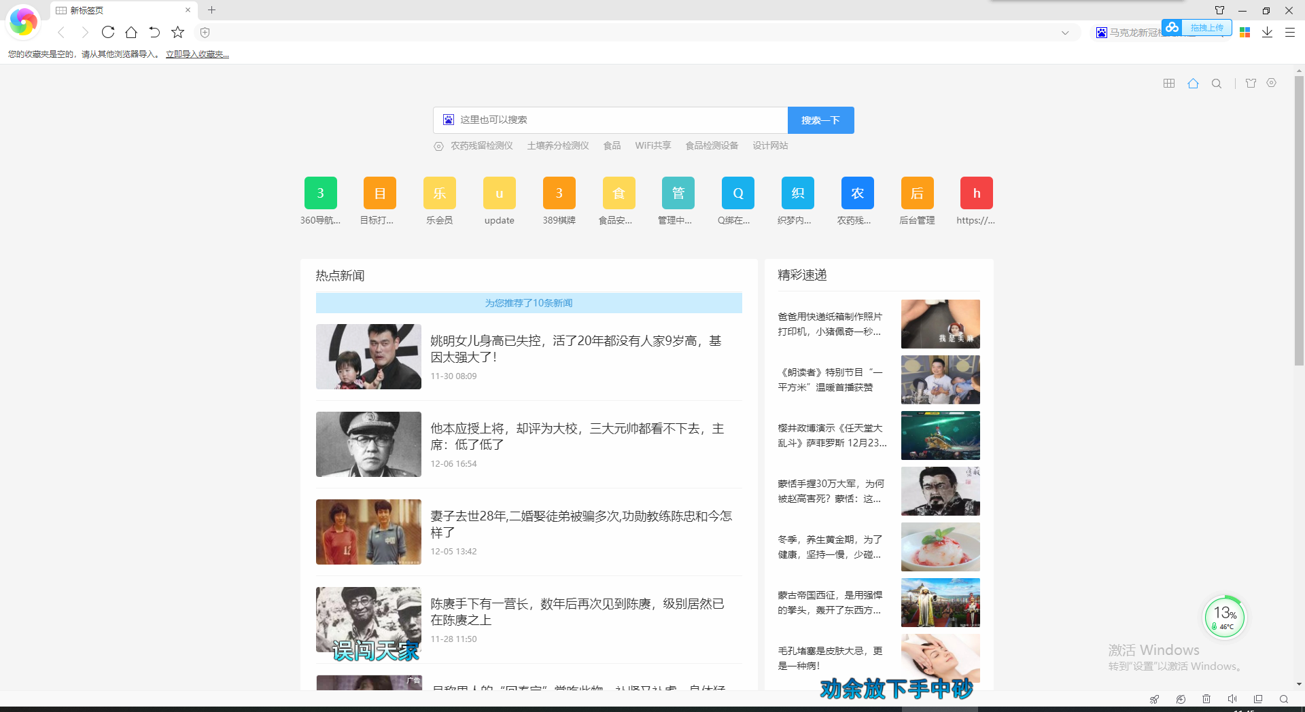Select the 新标签页 tab

(122, 10)
